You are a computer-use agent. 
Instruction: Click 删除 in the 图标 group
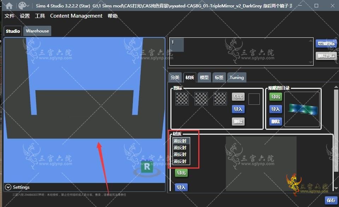click(238, 122)
